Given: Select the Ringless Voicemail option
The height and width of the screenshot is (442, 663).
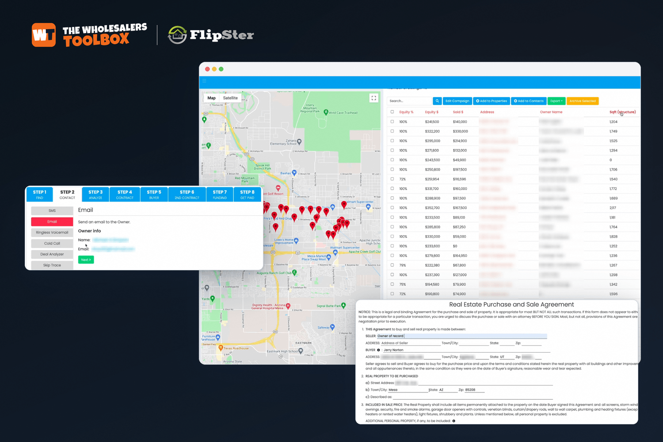Looking at the screenshot, I should pos(52,232).
